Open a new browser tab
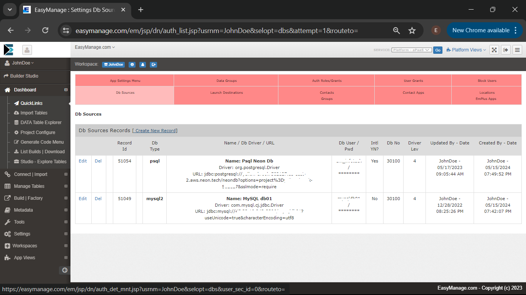The width and height of the screenshot is (526, 295). 141,10
